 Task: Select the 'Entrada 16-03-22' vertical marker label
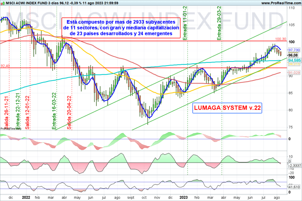click(x=54, y=111)
